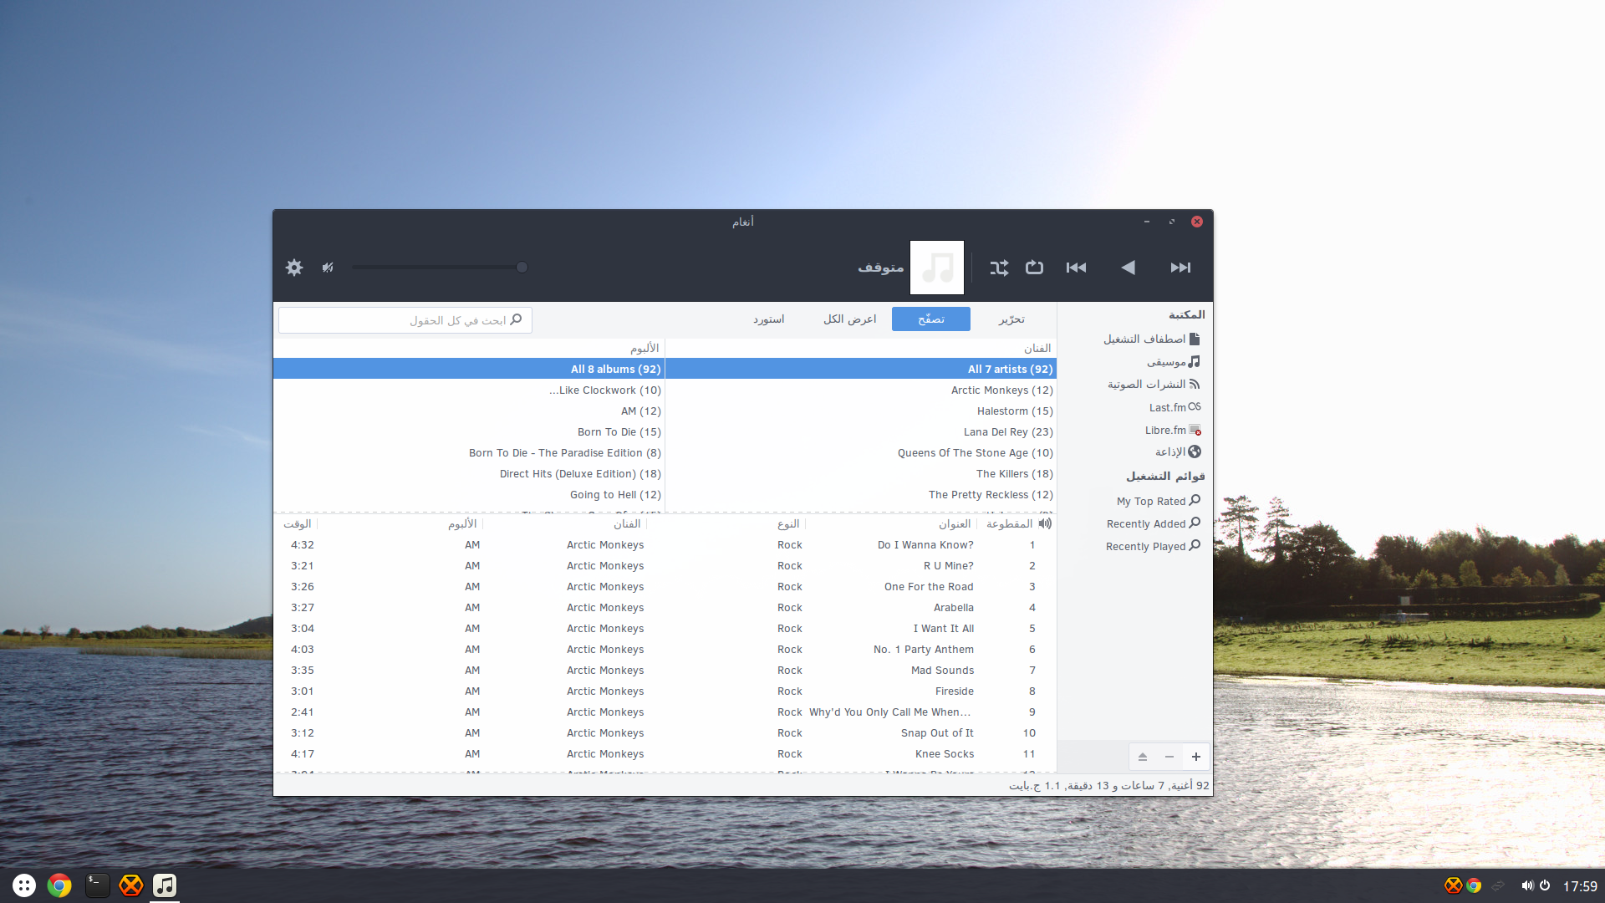Toggle shuffle mode
The image size is (1605, 903).
coord(999,268)
